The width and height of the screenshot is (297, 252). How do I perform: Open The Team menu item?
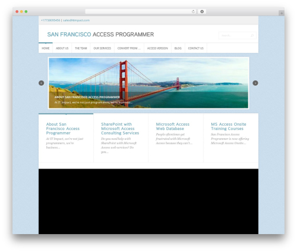(81, 48)
